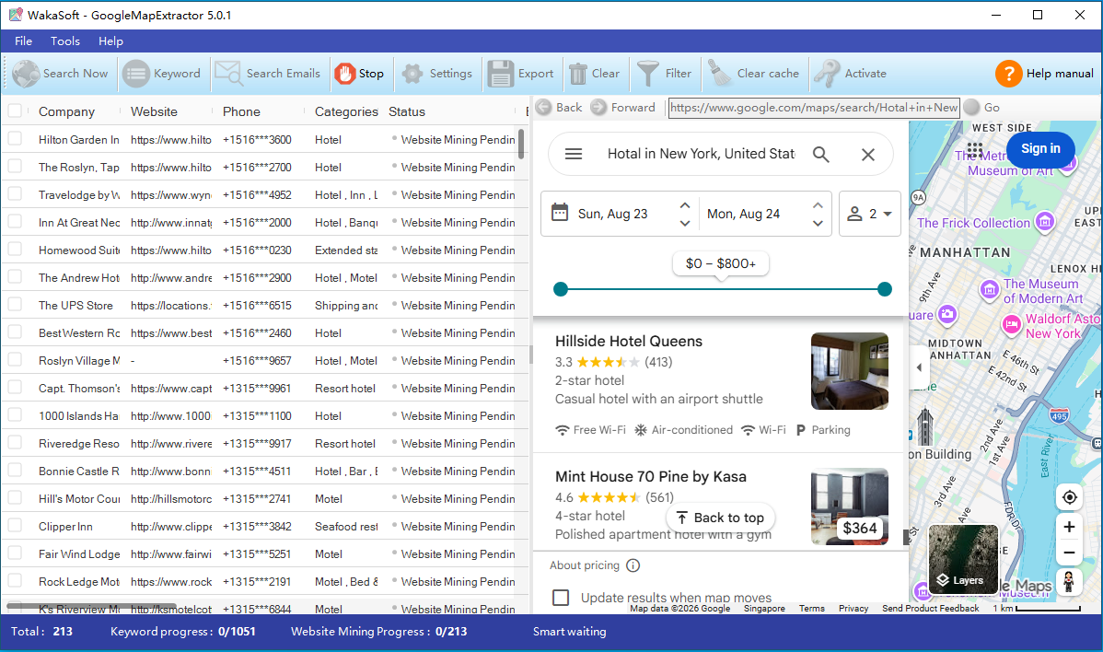This screenshot has width=1103, height=652.
Task: Open the File menu
Action: click(x=23, y=41)
